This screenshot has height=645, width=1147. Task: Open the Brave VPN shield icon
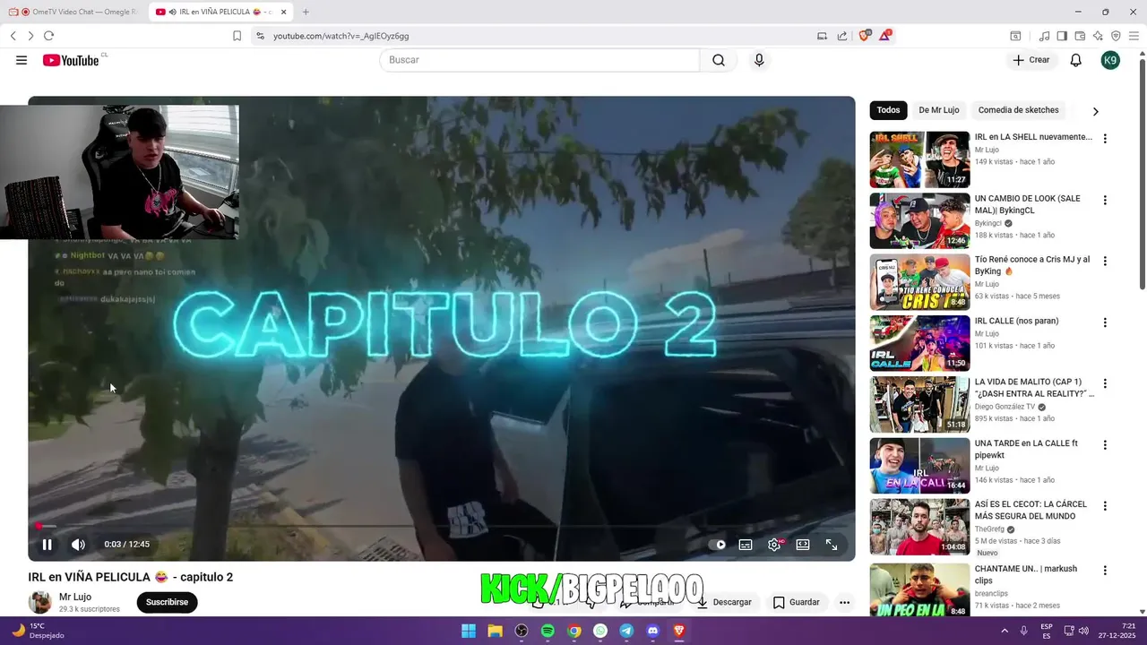click(1116, 36)
